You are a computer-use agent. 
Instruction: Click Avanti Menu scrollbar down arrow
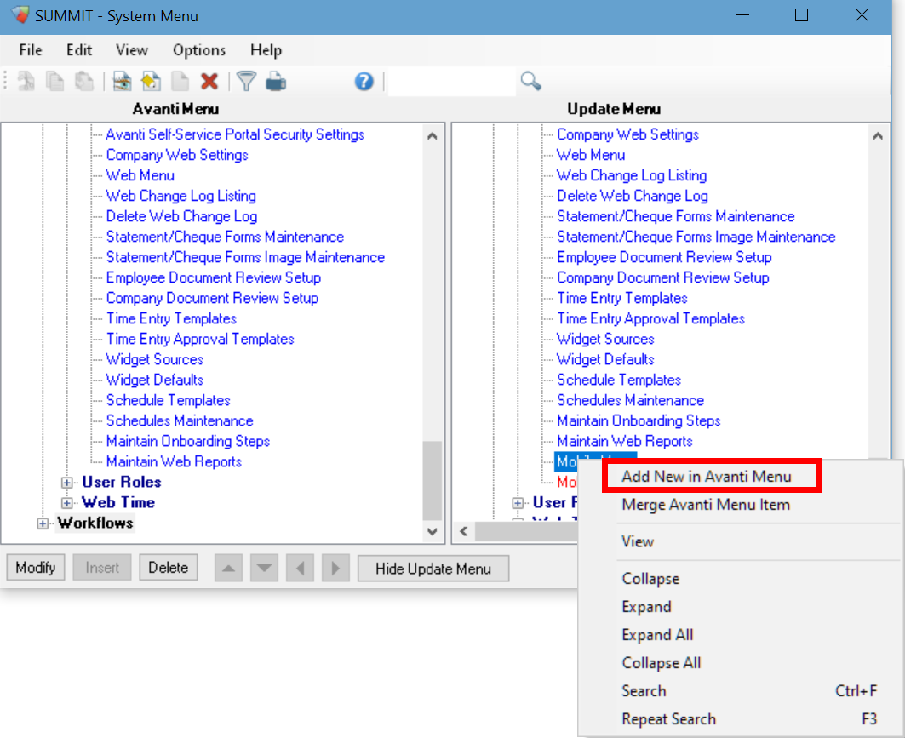tap(432, 531)
